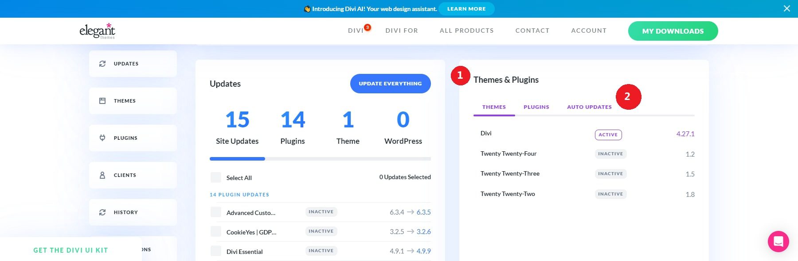798x261 pixels.
Task: Click the Advanced Custo… plugin name
Action: coord(251,213)
